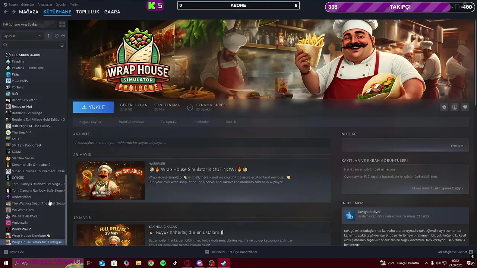Viewport: 477px width, 268px height.
Task: Open Wrap House Simulator is OUT NOW news
Action: [x=198, y=169]
